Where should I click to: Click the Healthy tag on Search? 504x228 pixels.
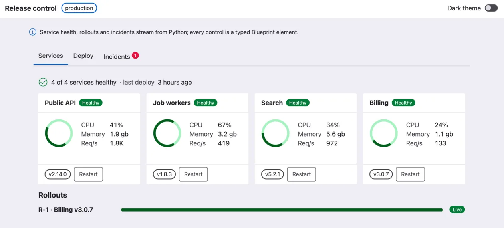coord(298,103)
